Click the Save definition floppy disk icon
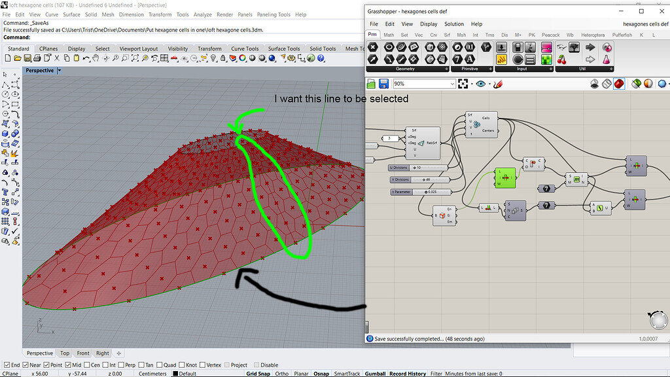670x377 pixels. click(x=385, y=84)
